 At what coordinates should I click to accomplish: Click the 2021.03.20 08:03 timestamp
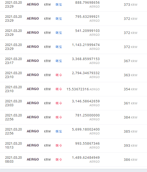pos(13,159)
